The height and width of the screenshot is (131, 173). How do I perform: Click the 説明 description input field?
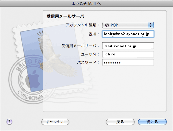click(x=128, y=34)
